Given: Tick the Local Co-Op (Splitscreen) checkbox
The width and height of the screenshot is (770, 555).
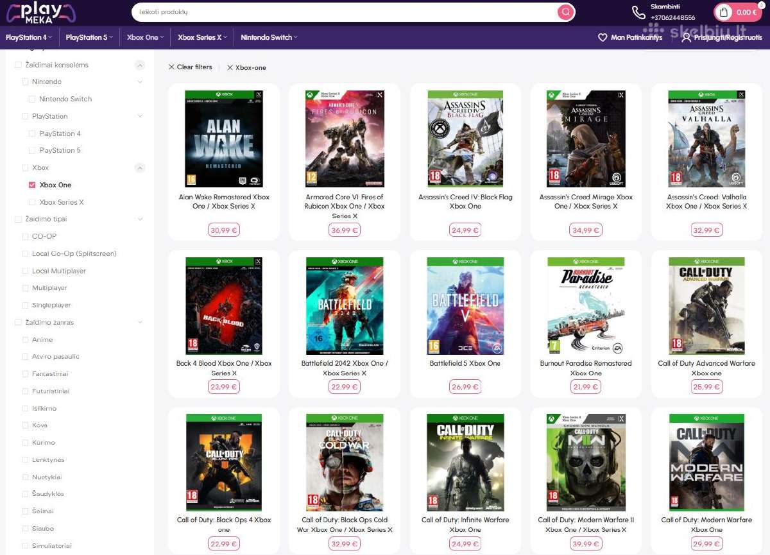Looking at the screenshot, I should click(x=26, y=254).
